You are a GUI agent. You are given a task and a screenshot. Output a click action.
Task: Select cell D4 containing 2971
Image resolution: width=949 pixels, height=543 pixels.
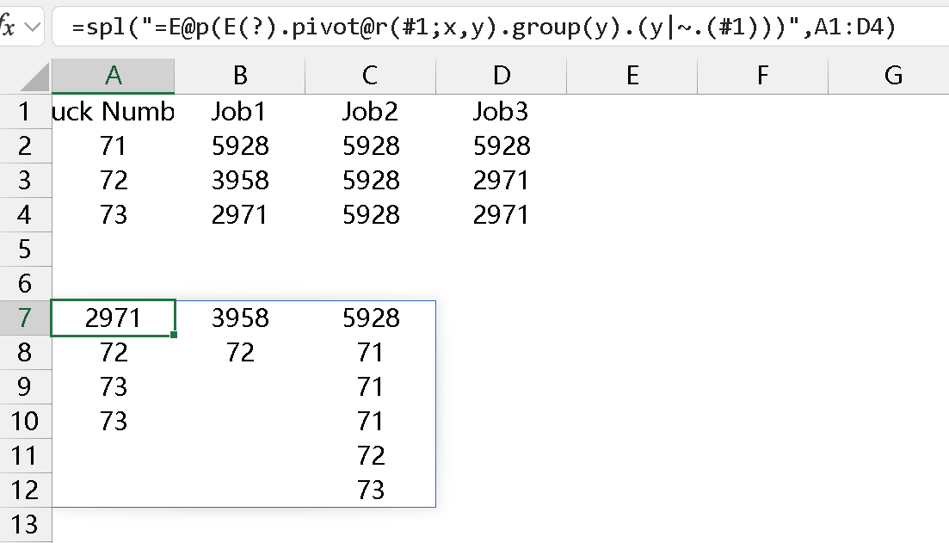501,215
